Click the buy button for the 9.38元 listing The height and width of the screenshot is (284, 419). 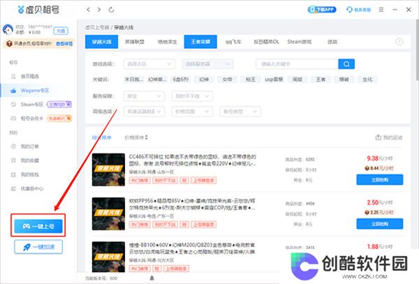pyautogui.click(x=380, y=179)
